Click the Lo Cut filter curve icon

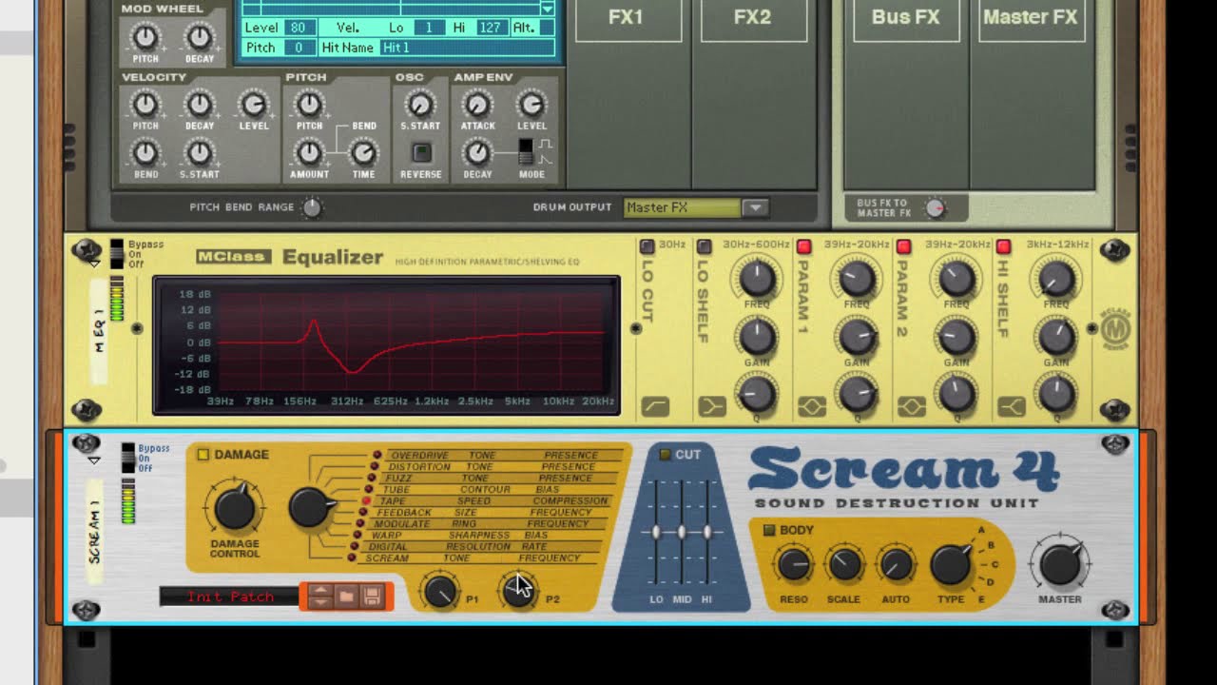655,407
